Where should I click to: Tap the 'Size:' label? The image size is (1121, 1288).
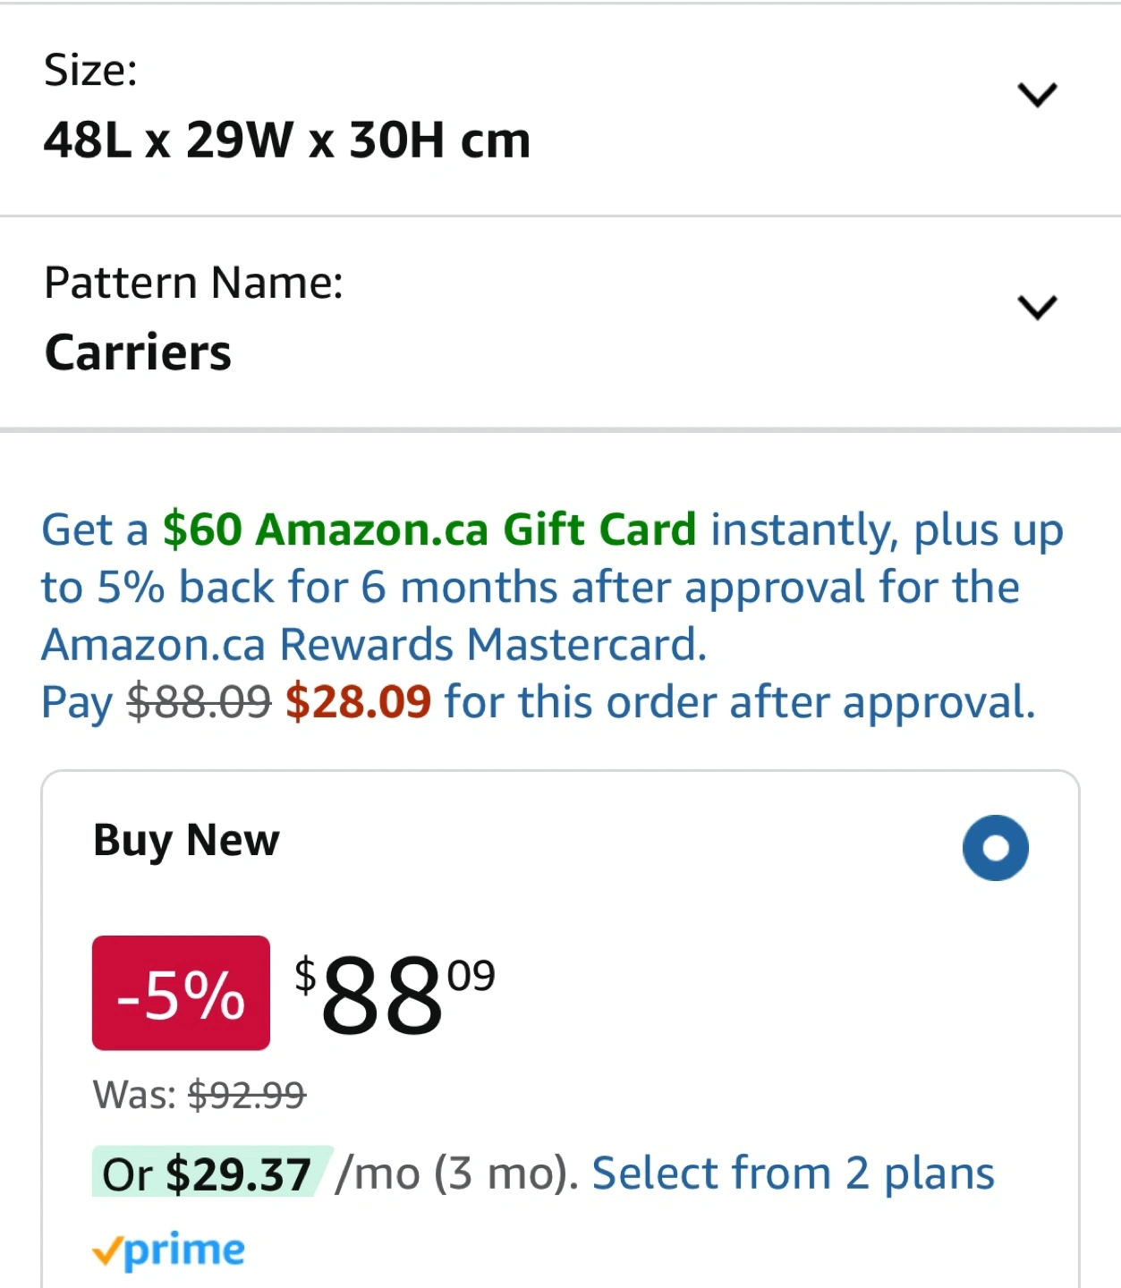click(90, 69)
